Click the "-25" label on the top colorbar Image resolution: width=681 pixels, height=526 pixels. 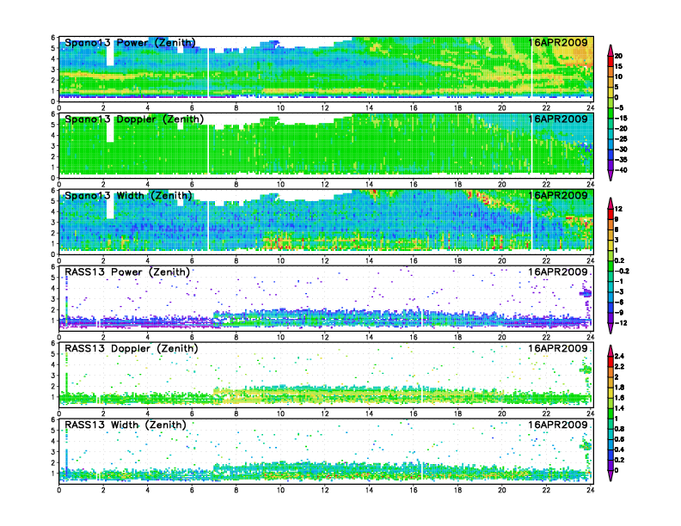click(621, 139)
